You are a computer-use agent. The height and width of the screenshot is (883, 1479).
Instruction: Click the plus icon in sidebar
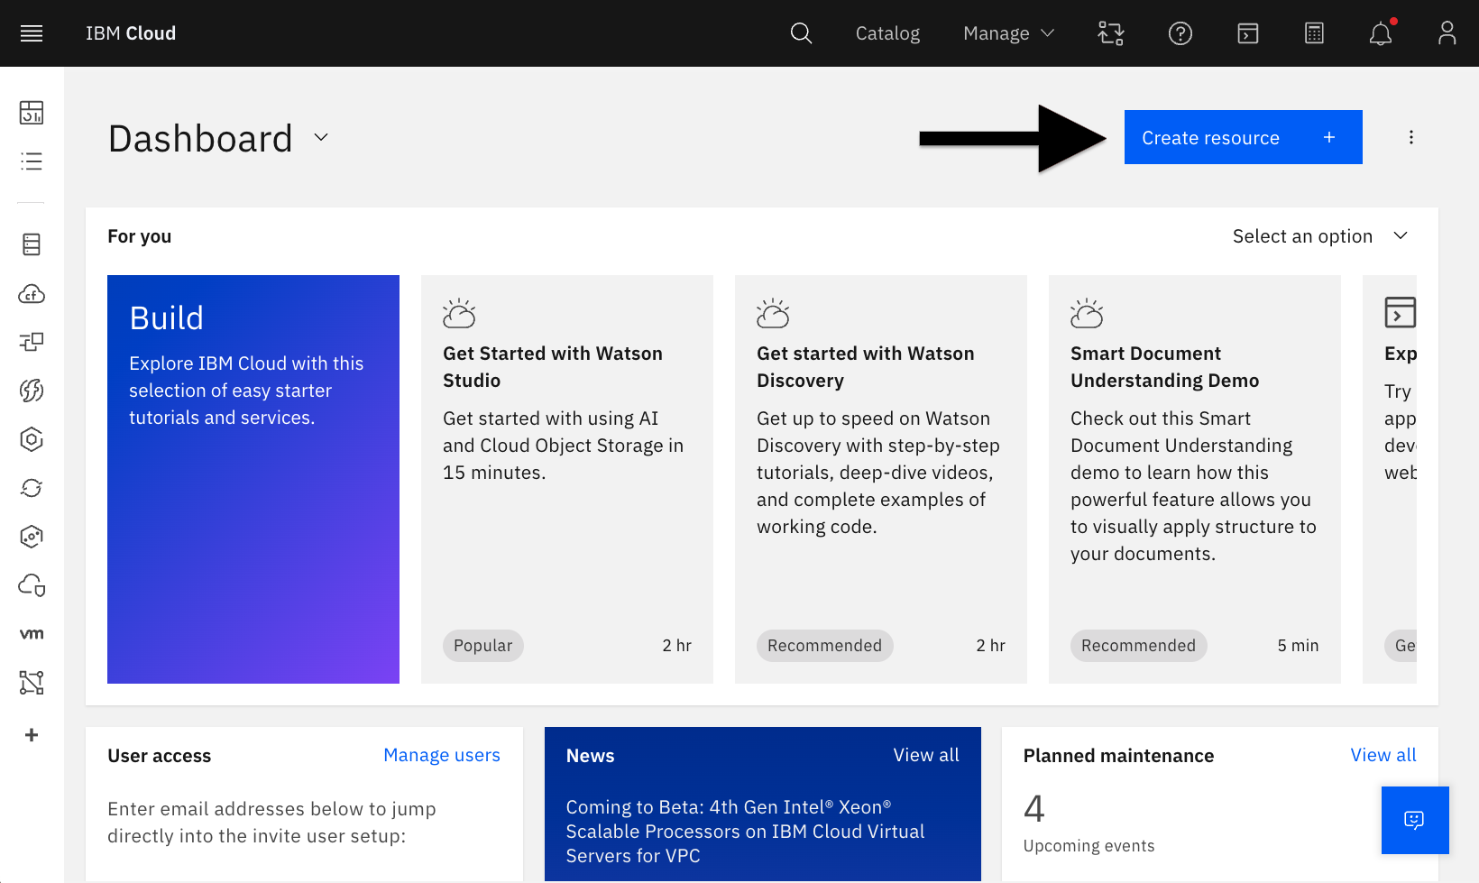pyautogui.click(x=32, y=735)
